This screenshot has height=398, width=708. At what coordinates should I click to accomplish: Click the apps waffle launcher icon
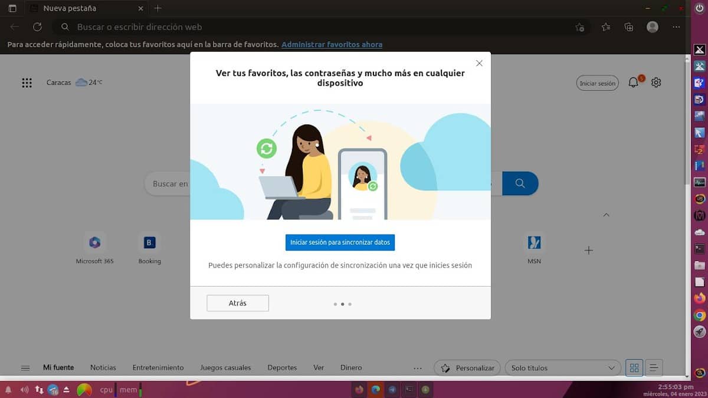pyautogui.click(x=27, y=83)
